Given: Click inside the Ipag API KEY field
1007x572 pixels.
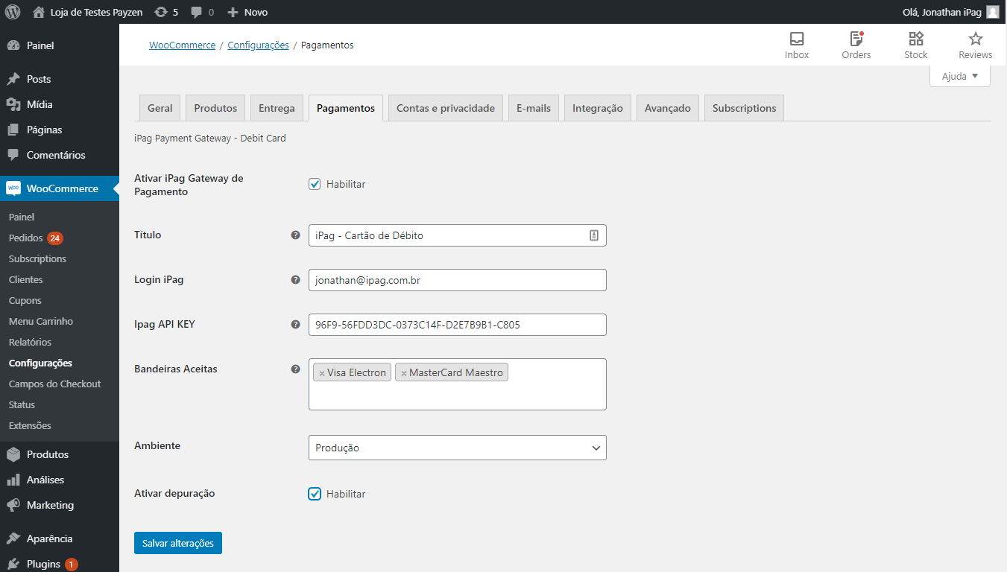Looking at the screenshot, I should click(458, 325).
